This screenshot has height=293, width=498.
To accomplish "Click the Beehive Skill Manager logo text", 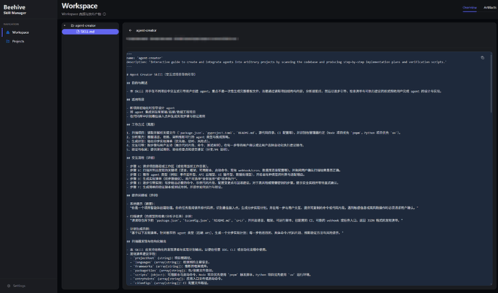I will coord(14,9).
